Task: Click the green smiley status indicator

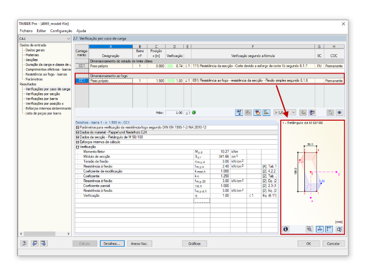Action: [194, 112]
